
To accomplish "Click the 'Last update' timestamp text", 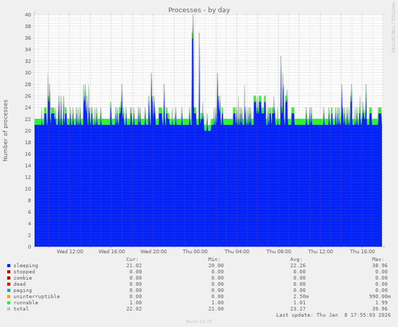I will coord(332,315).
